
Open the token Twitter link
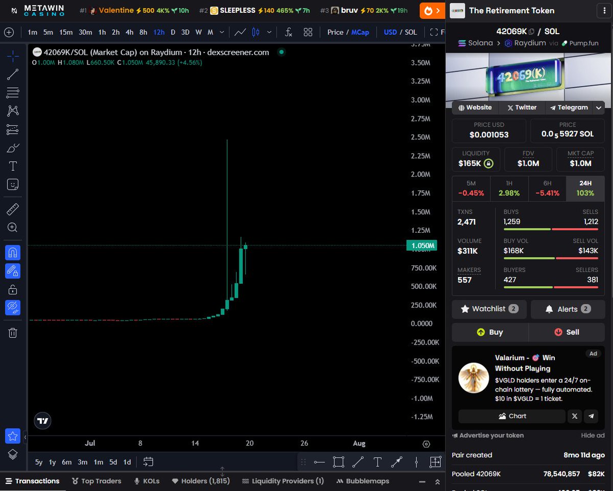coord(522,107)
